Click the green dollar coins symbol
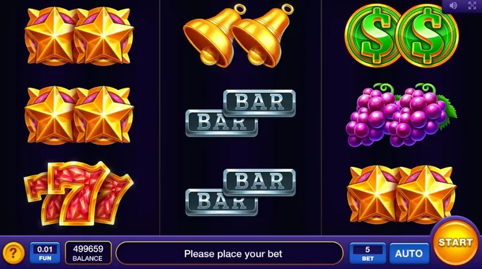This screenshot has width=482, height=269. click(401, 36)
